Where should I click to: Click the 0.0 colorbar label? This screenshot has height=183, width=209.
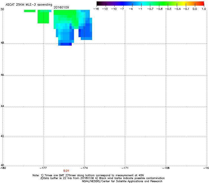(x=195, y=9)
